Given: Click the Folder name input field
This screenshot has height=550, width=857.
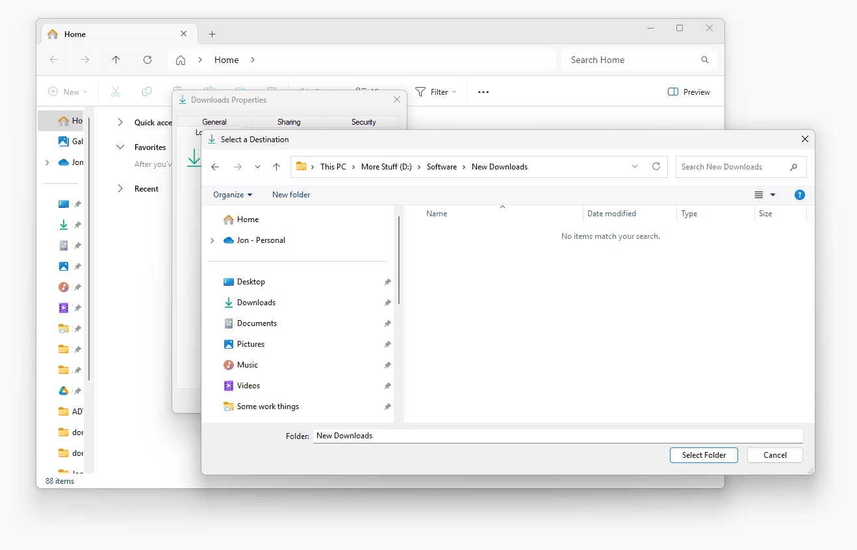Looking at the screenshot, I should [557, 436].
